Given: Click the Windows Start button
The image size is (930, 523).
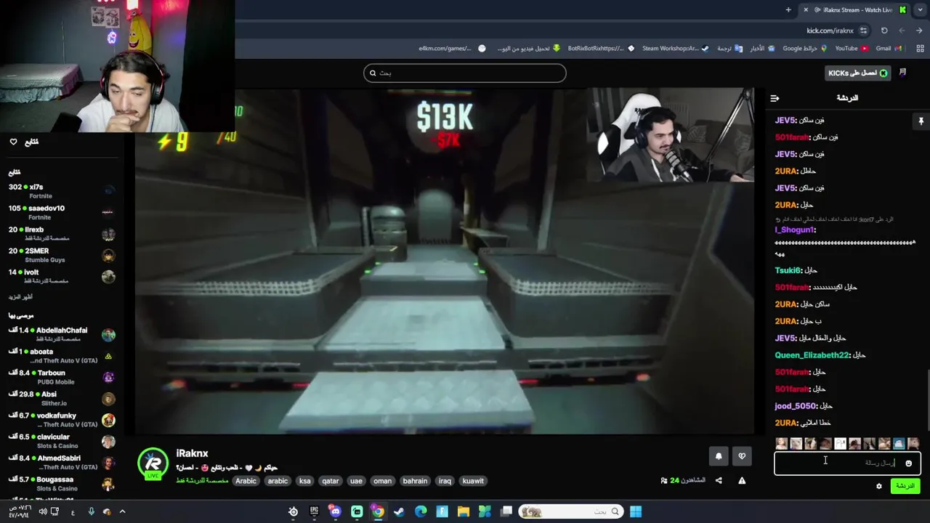Looking at the screenshot, I should click(636, 511).
